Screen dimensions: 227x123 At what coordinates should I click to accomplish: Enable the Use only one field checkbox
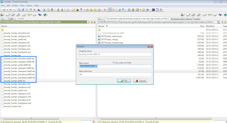[113, 63]
